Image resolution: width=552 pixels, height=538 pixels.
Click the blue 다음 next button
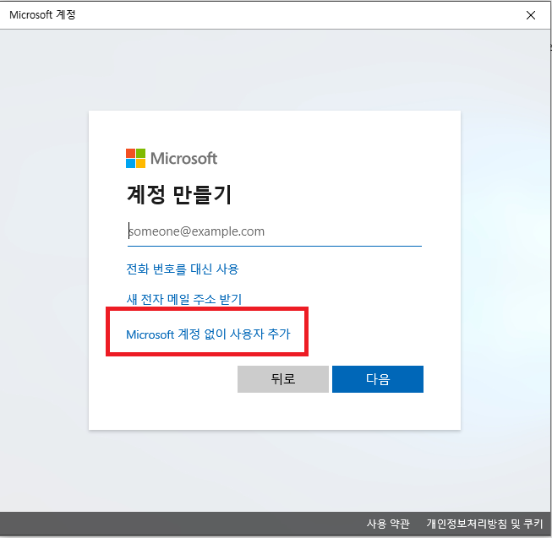click(x=378, y=379)
